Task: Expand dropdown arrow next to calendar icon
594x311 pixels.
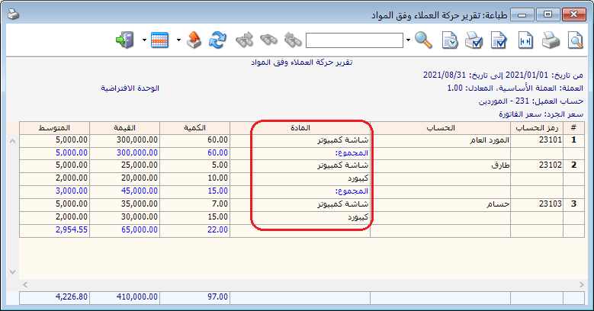Action: pos(144,40)
